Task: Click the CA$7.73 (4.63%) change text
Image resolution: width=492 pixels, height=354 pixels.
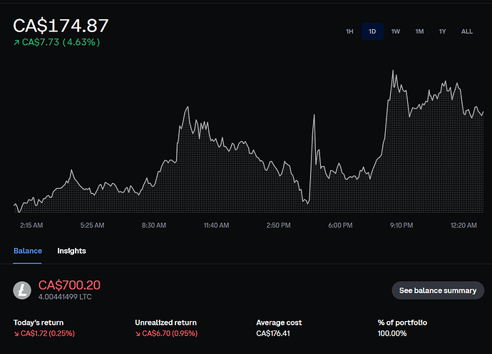Action: tap(57, 42)
